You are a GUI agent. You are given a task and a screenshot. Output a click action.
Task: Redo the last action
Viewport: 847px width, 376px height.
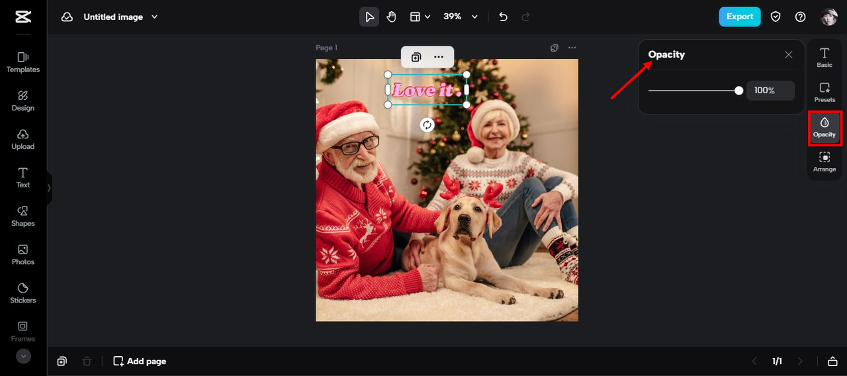(525, 17)
